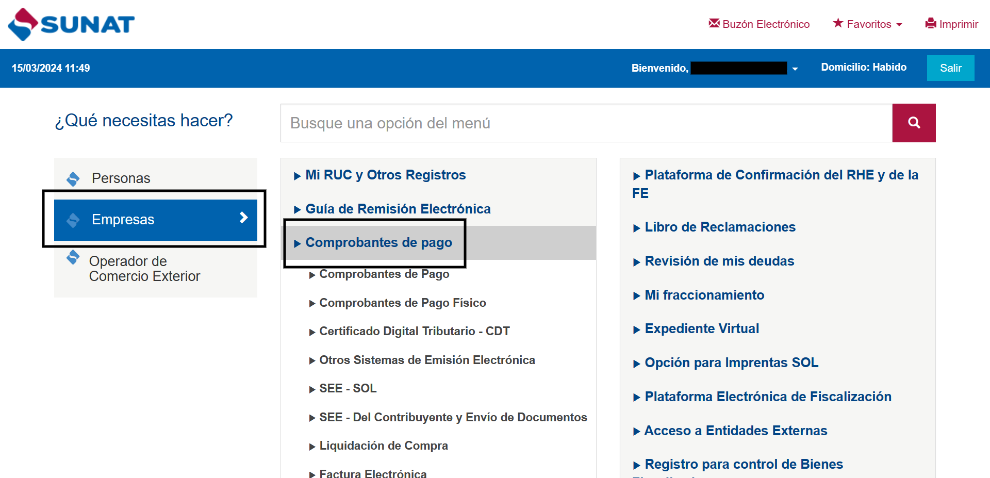Click the Operador de Comercio Exterior diamond icon
This screenshot has height=478, width=990.
pos(73,257)
